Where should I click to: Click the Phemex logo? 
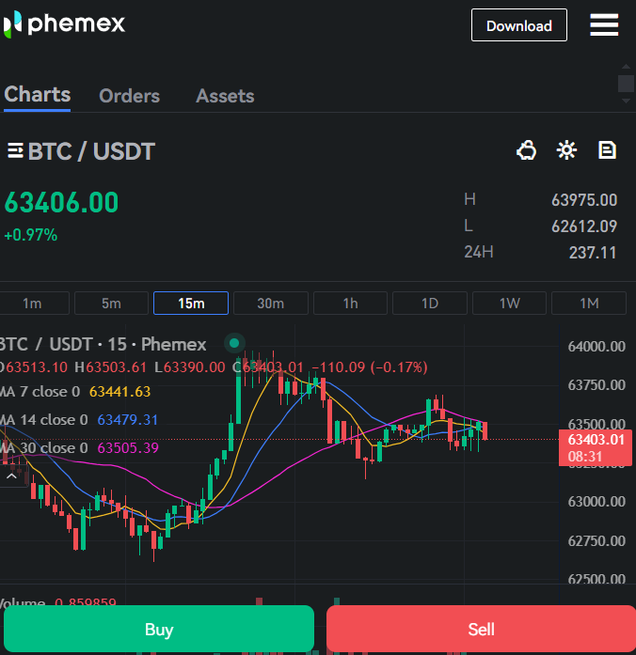tap(65, 24)
